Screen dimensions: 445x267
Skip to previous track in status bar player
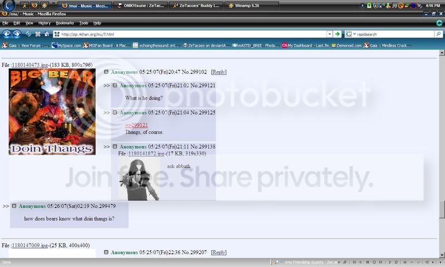(354, 262)
